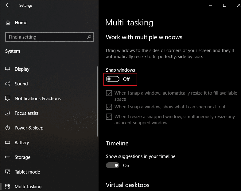Go to Tablet mode settings
The width and height of the screenshot is (241, 191).
point(27,172)
